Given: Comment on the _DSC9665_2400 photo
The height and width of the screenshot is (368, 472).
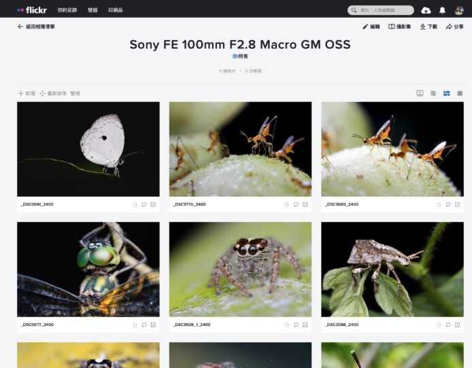Looking at the screenshot, I should click(448, 204).
